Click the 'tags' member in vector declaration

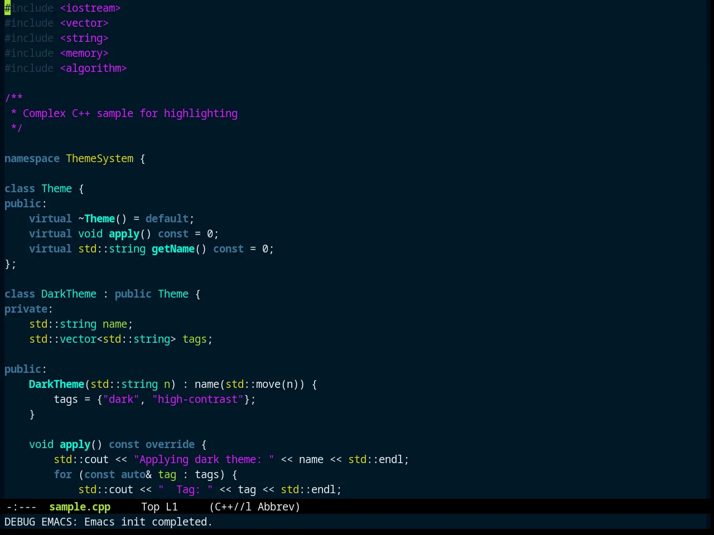195,339
